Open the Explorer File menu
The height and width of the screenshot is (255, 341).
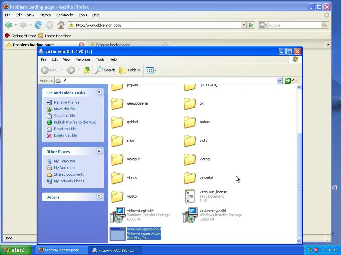click(44, 59)
